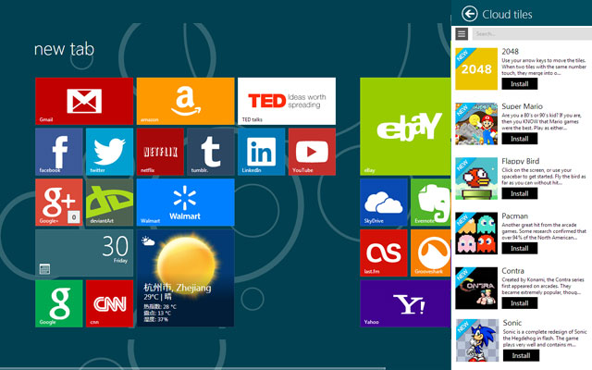Click the Google+ notification count badge

pyautogui.click(x=74, y=217)
